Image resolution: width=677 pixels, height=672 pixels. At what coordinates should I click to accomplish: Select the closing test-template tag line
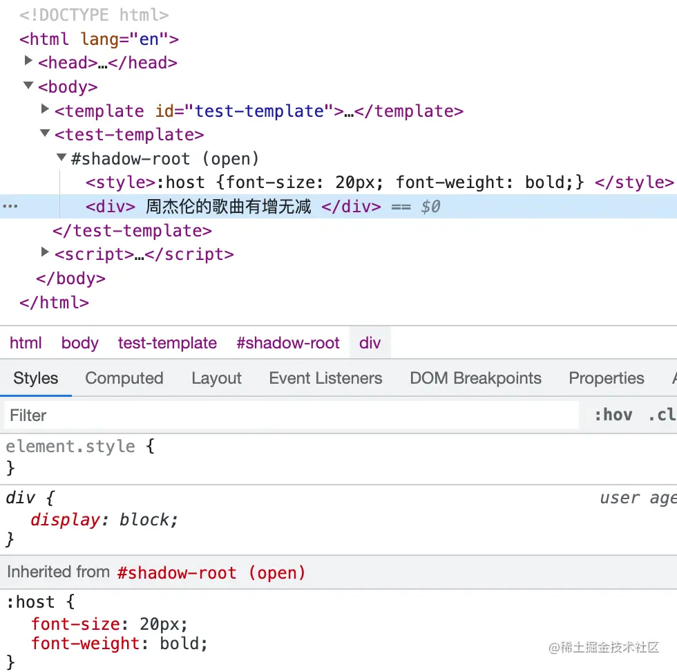[x=133, y=231]
